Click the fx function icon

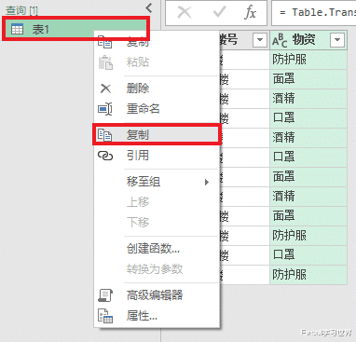(x=251, y=13)
